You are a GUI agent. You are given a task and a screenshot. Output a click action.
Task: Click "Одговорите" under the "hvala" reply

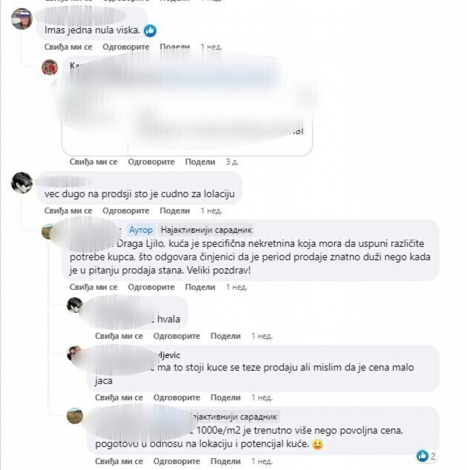point(176,336)
